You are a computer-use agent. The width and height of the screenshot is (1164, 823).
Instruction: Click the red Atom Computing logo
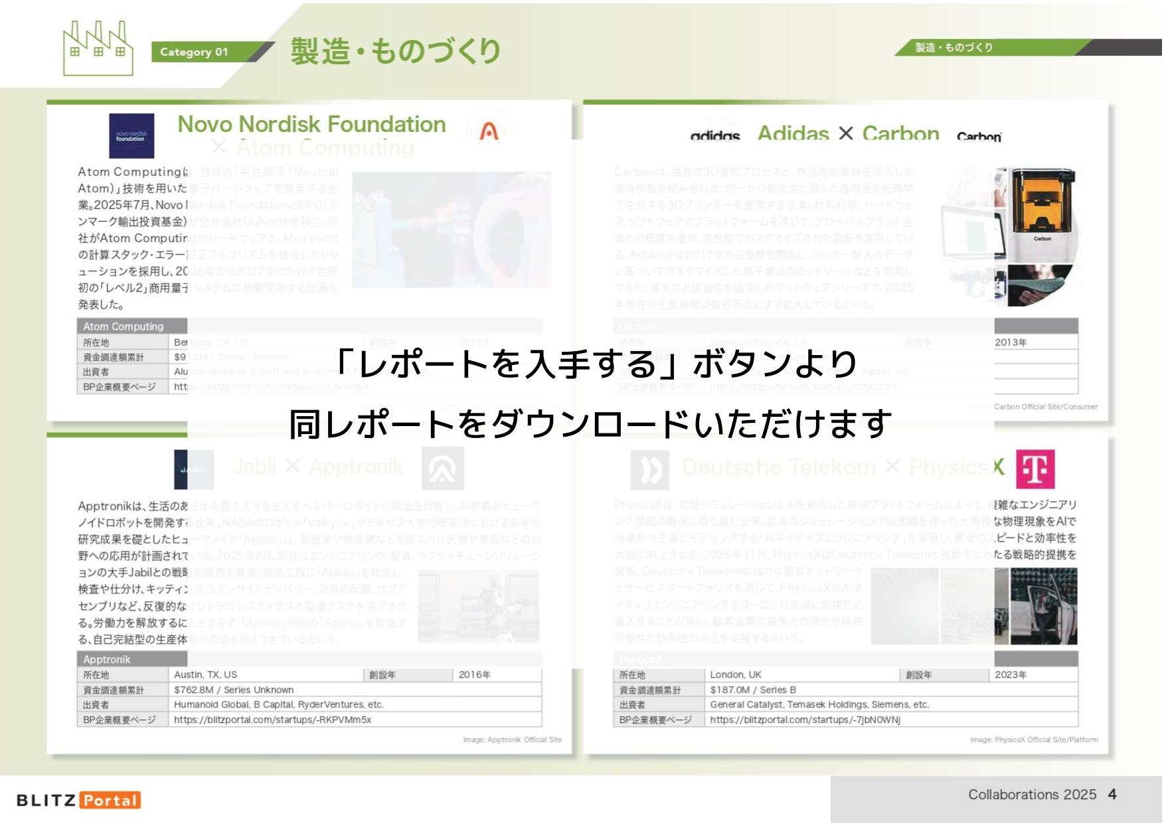(x=489, y=131)
